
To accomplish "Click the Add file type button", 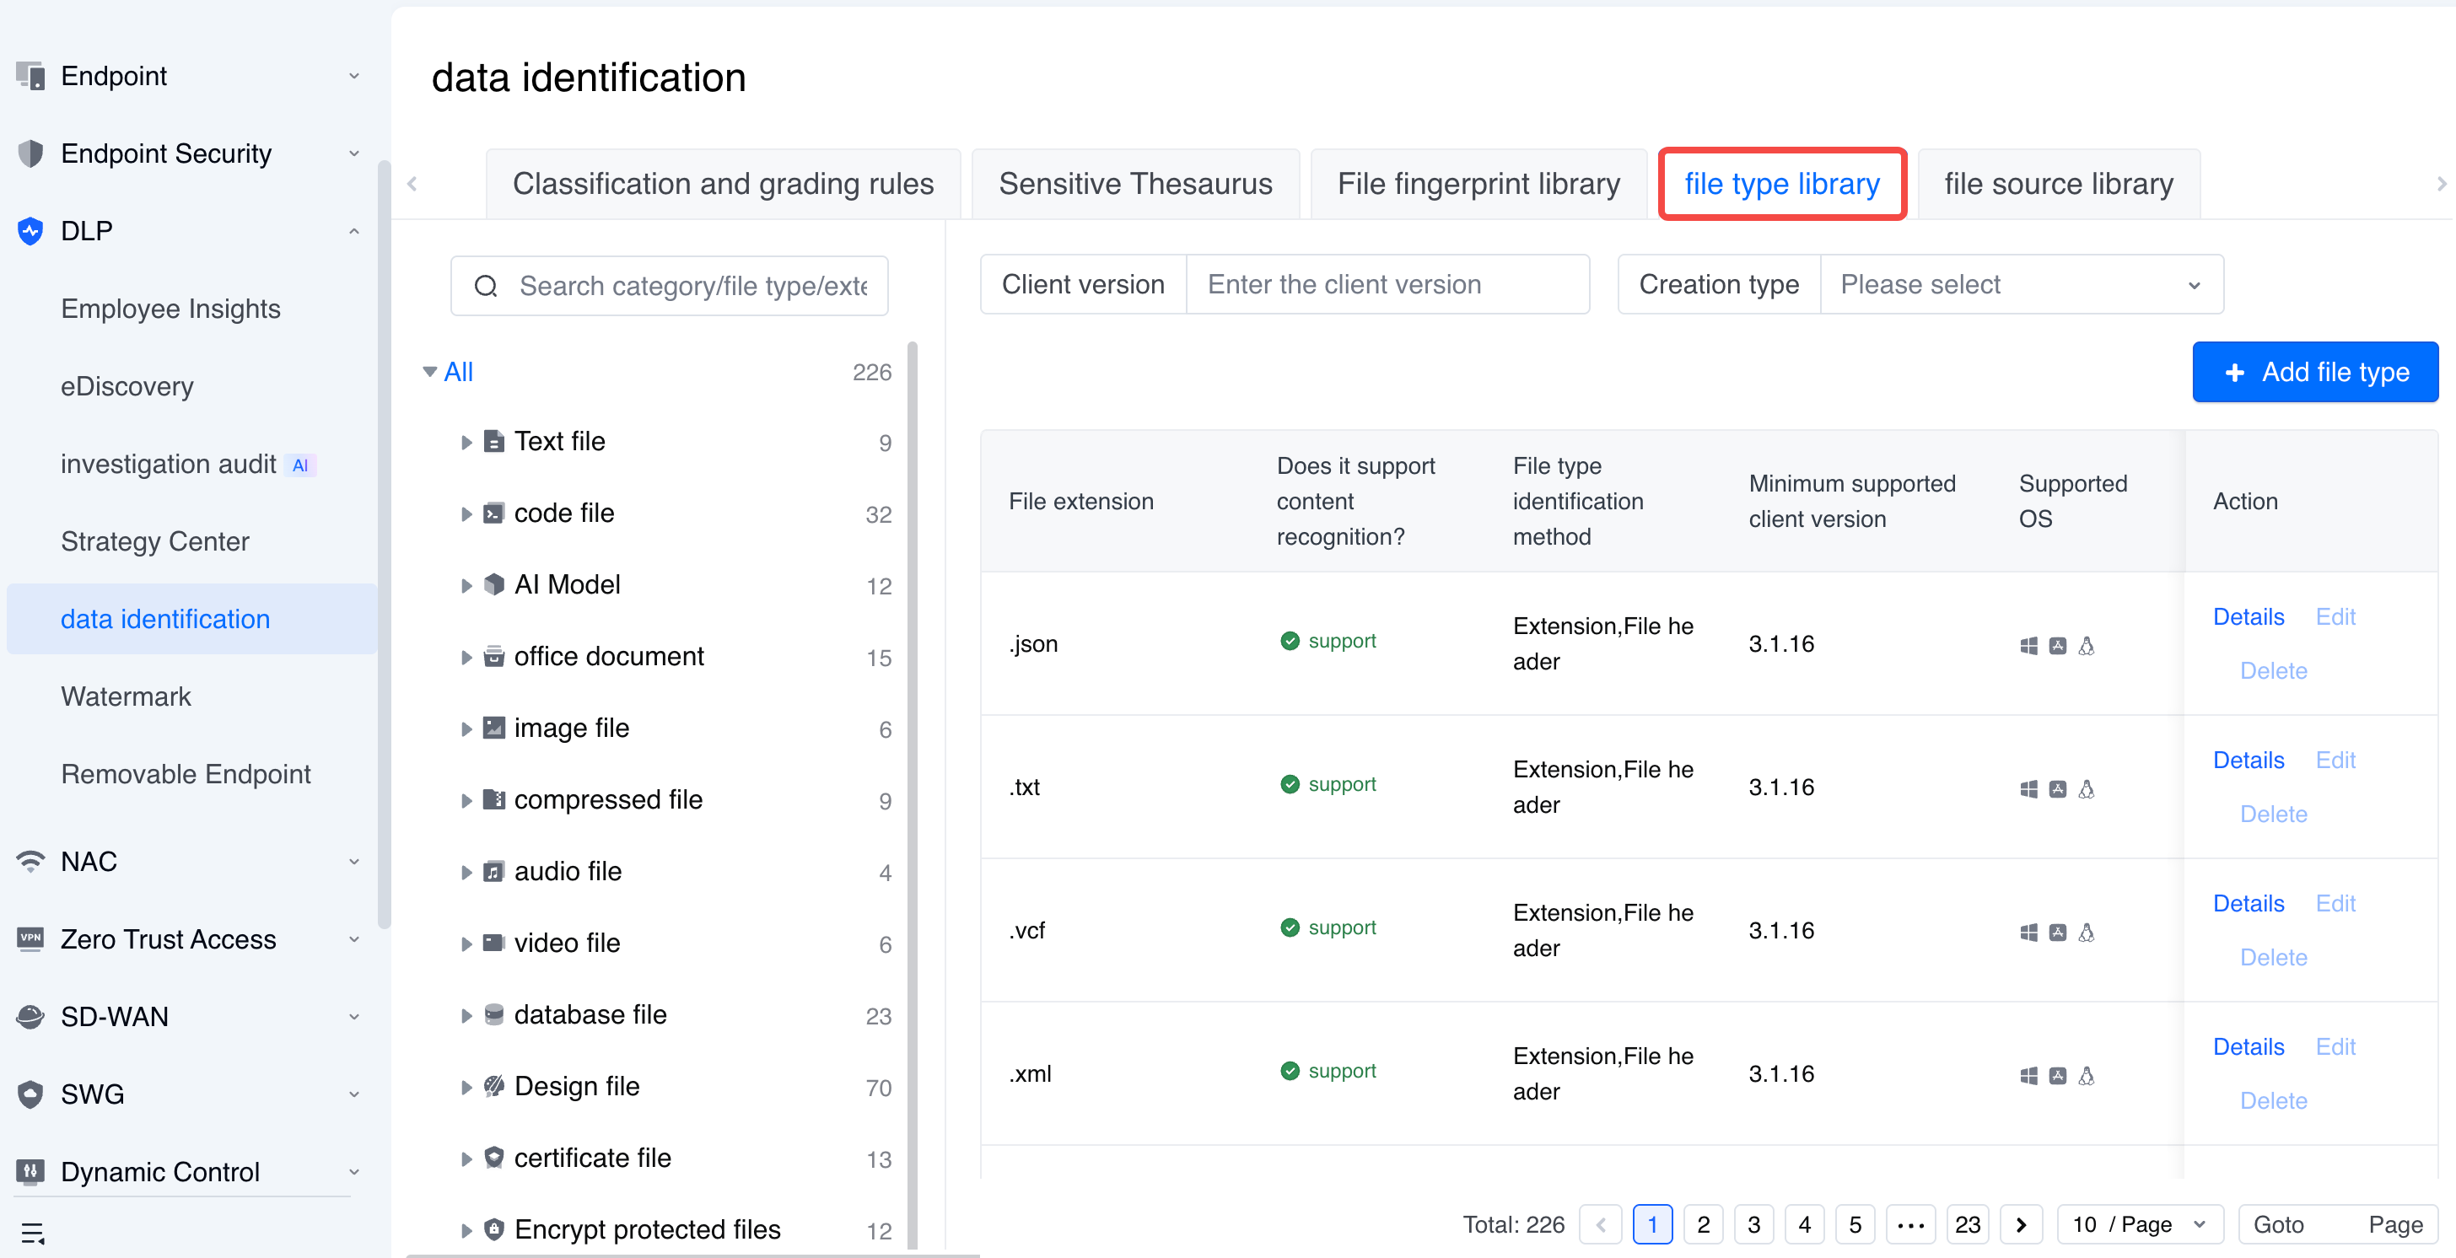I will tap(2314, 372).
